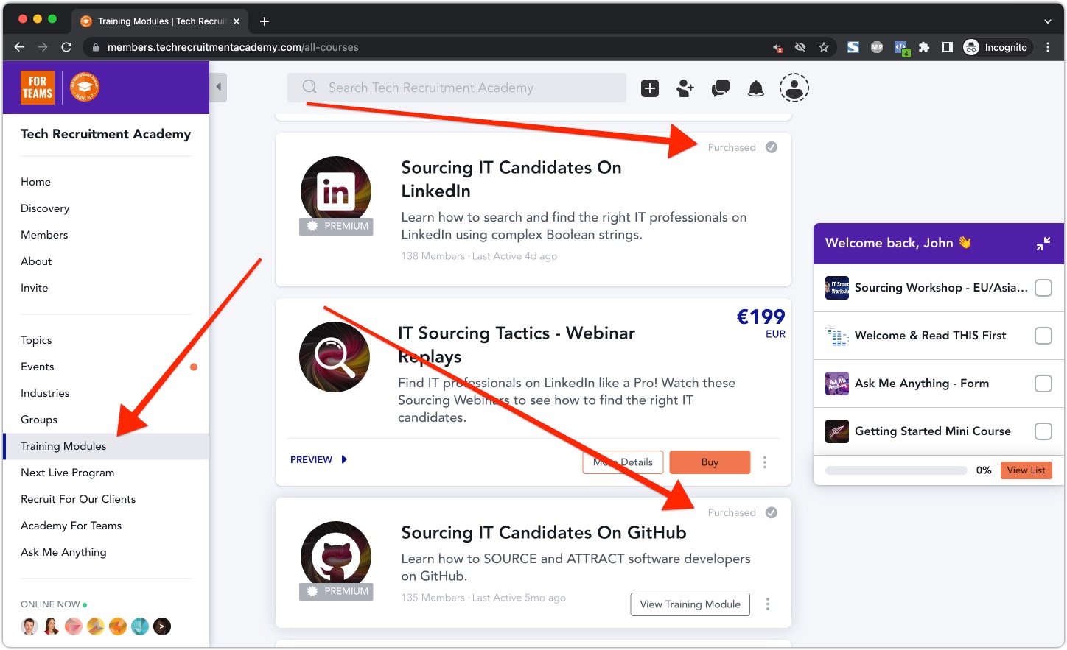Click the View List button
The height and width of the screenshot is (650, 1067).
tap(1026, 470)
